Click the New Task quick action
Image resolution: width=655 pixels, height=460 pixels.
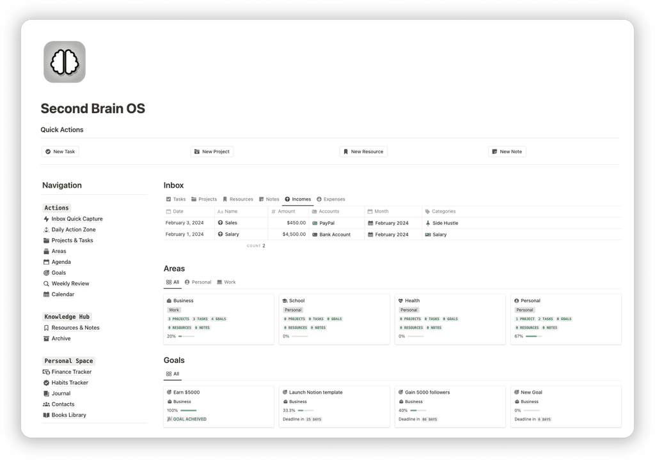click(59, 151)
